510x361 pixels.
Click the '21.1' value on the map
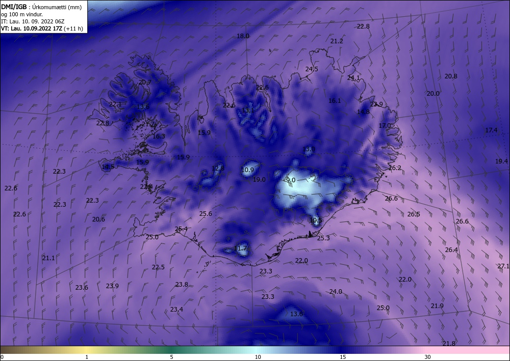point(48,259)
